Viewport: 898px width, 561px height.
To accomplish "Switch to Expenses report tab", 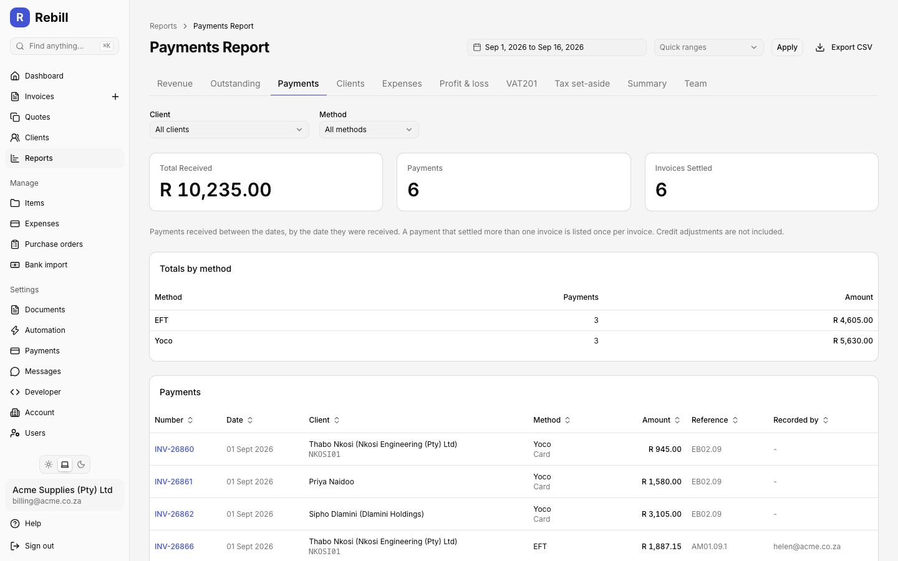I will [402, 84].
